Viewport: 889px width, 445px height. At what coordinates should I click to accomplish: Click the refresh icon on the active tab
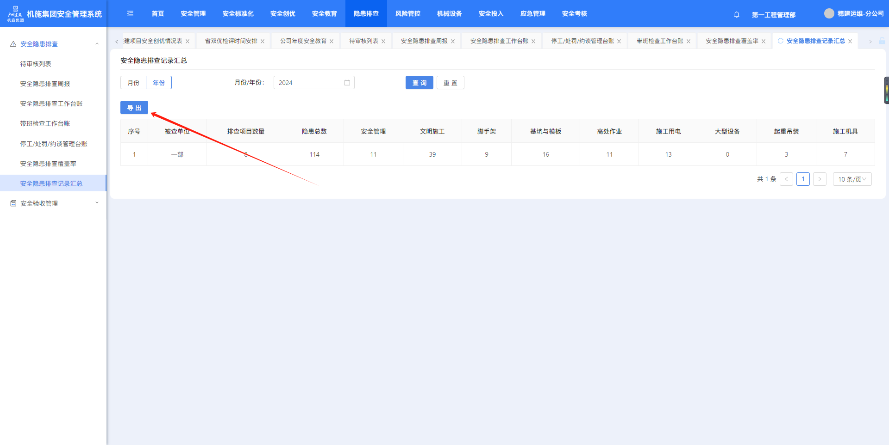coord(780,41)
